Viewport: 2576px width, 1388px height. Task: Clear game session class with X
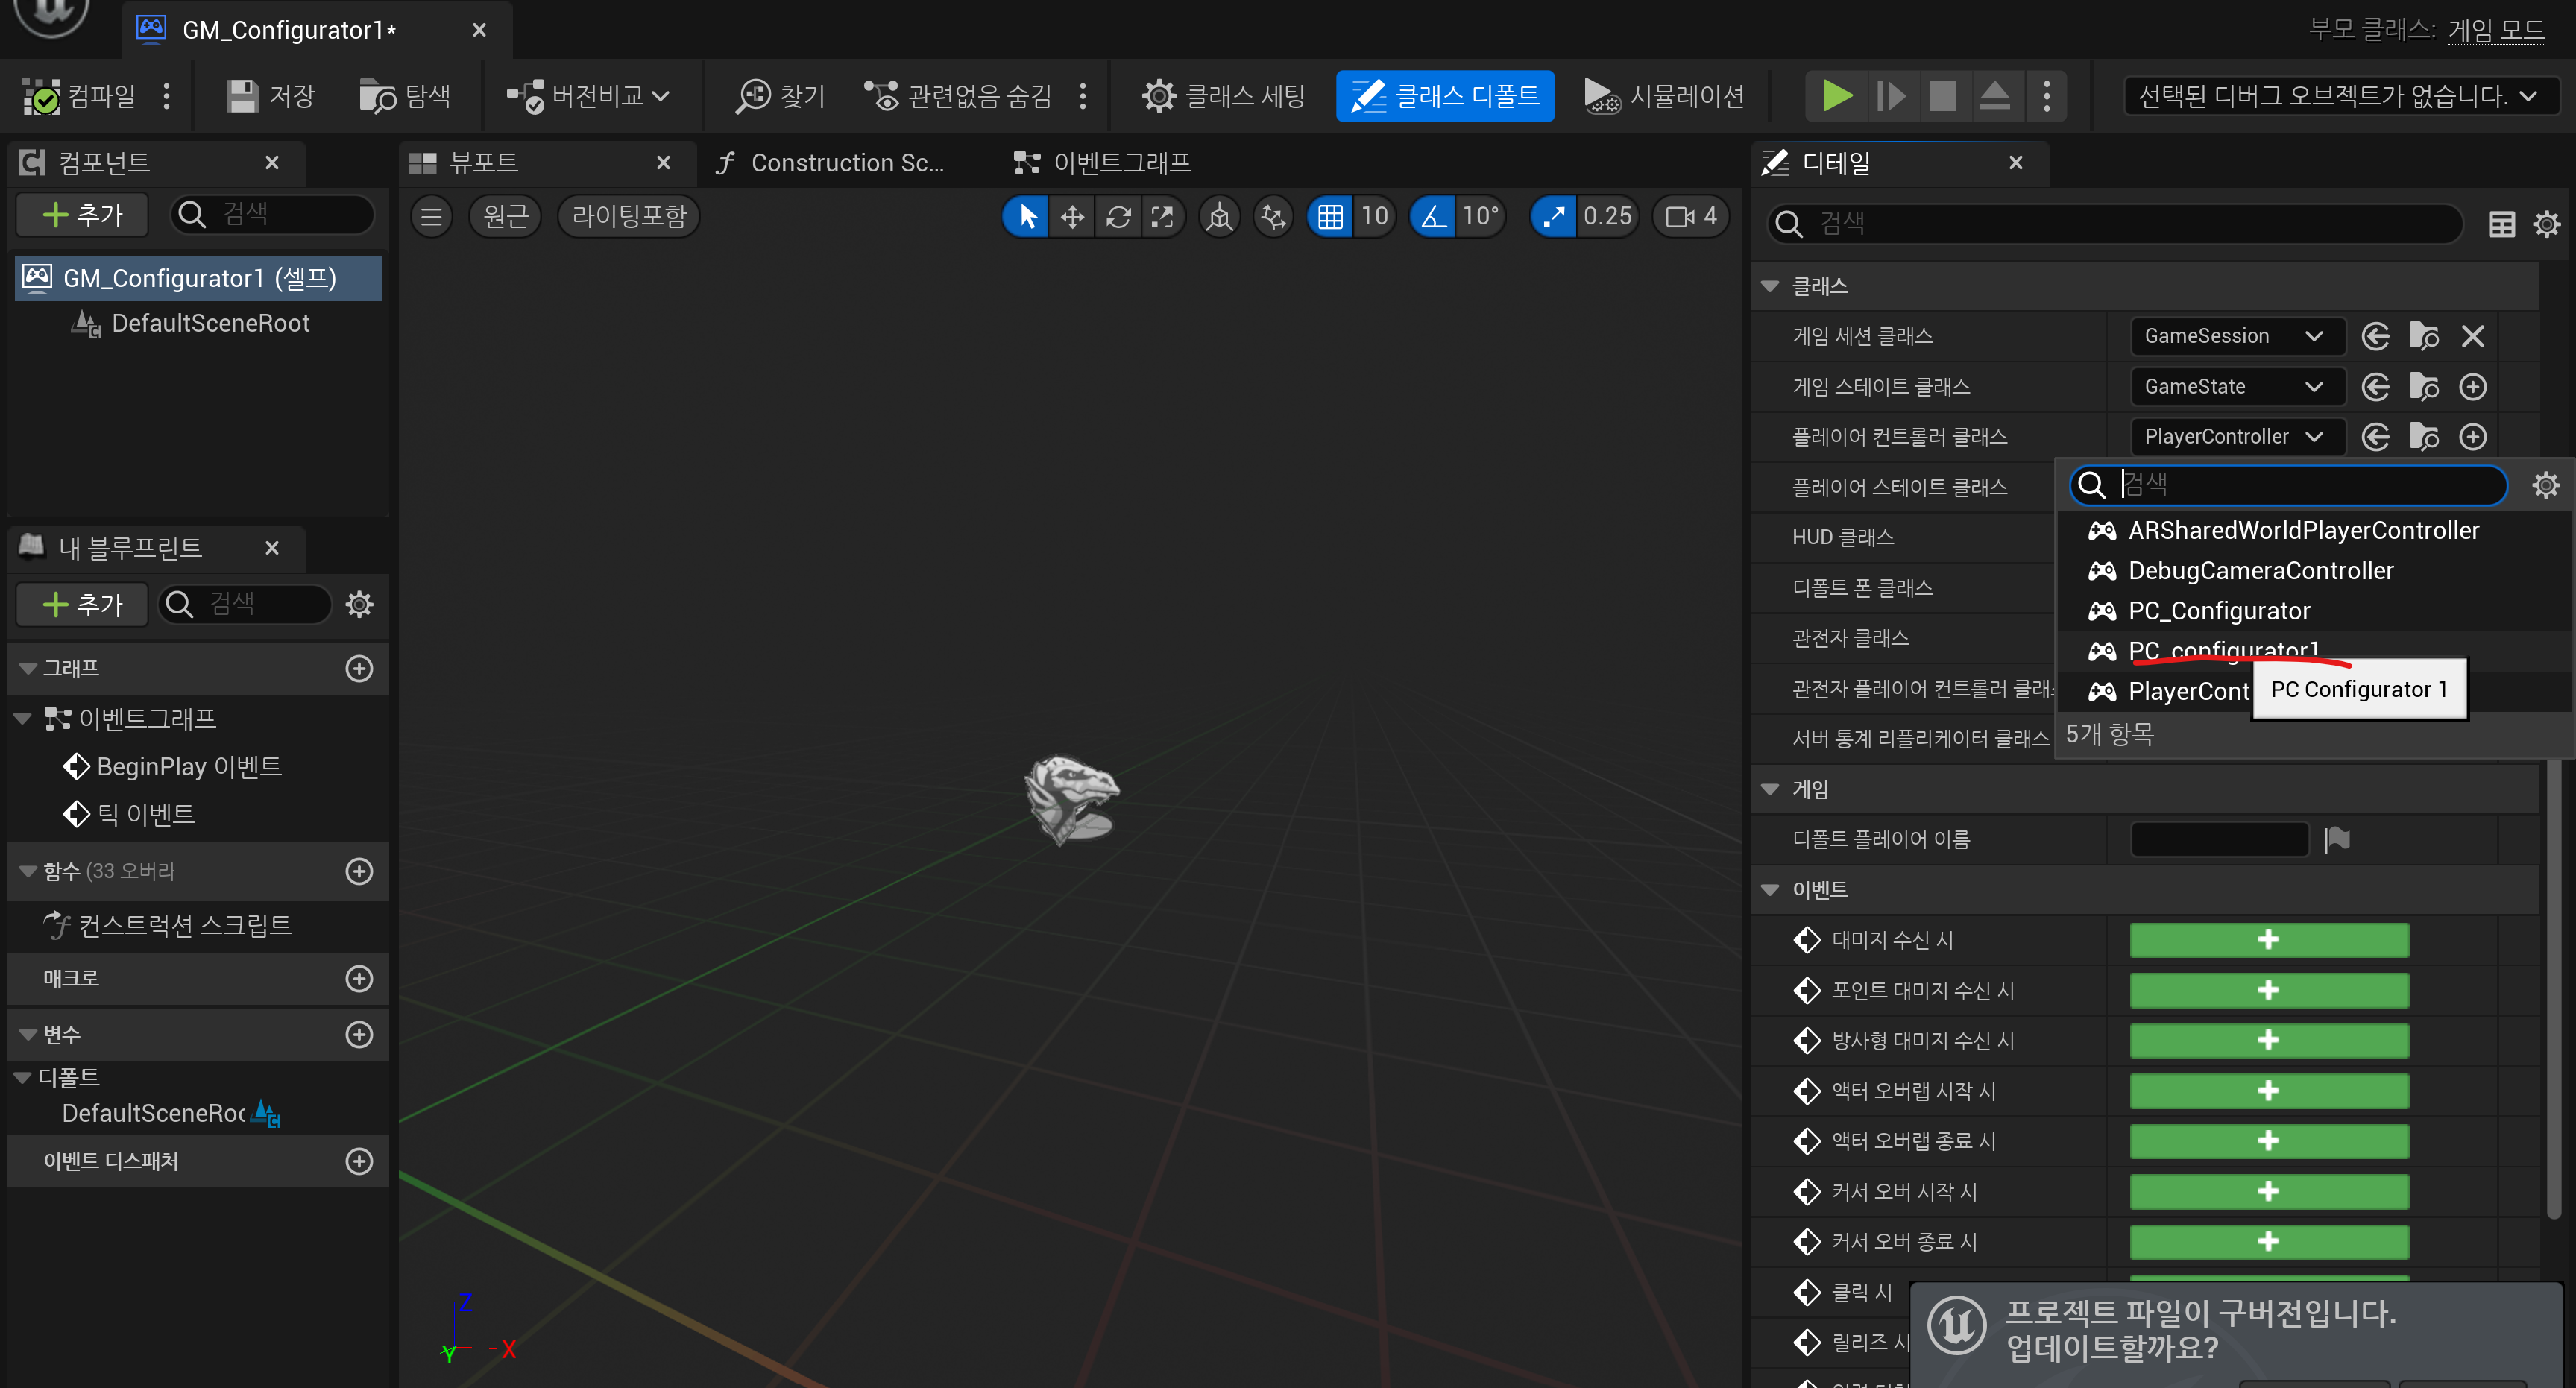tap(2472, 336)
